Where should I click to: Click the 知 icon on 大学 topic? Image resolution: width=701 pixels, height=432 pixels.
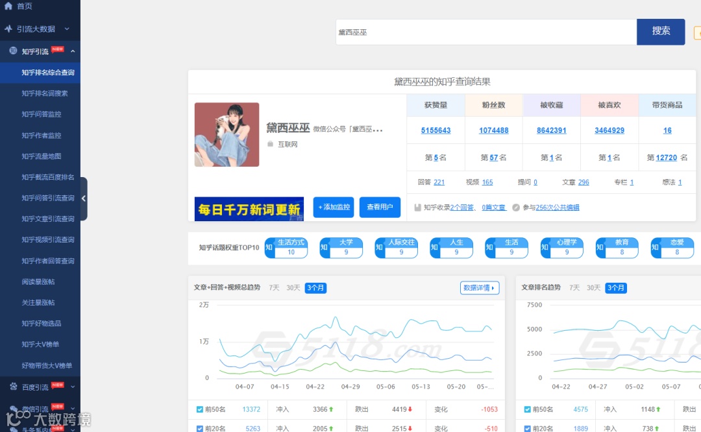click(x=324, y=247)
